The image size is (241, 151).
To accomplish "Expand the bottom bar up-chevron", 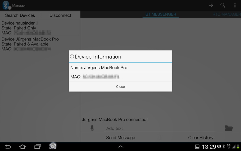I will pyautogui.click(x=120, y=146).
